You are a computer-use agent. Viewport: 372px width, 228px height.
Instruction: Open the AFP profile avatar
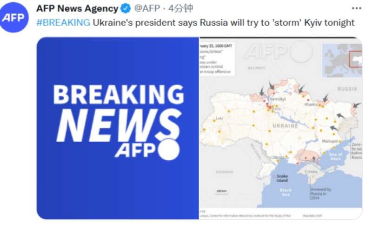tap(13, 18)
